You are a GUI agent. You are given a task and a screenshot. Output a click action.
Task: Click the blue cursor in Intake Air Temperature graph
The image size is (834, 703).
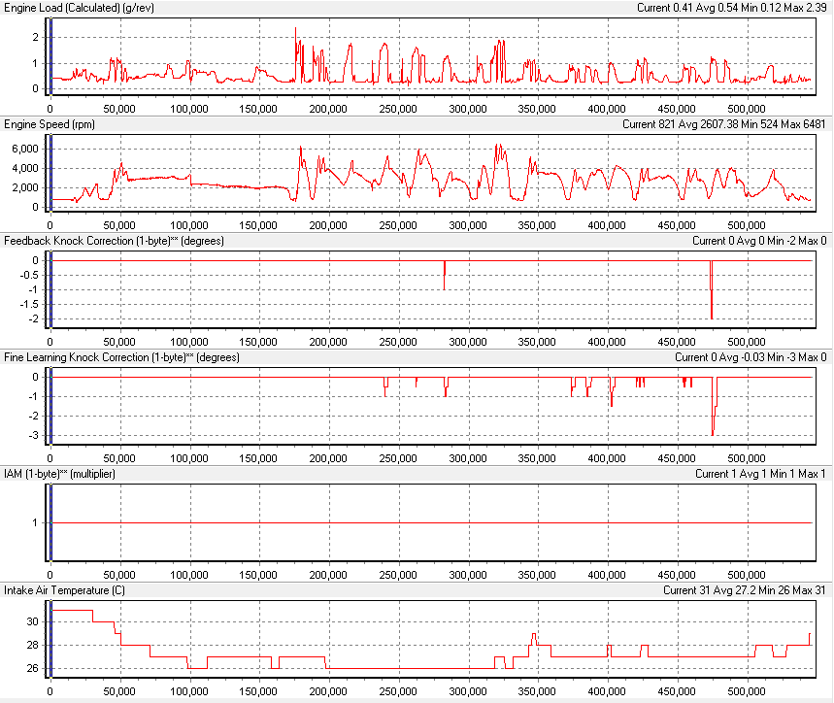50,638
